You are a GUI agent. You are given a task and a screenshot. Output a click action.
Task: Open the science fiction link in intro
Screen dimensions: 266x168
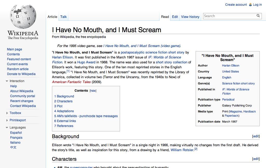click(x=156, y=52)
